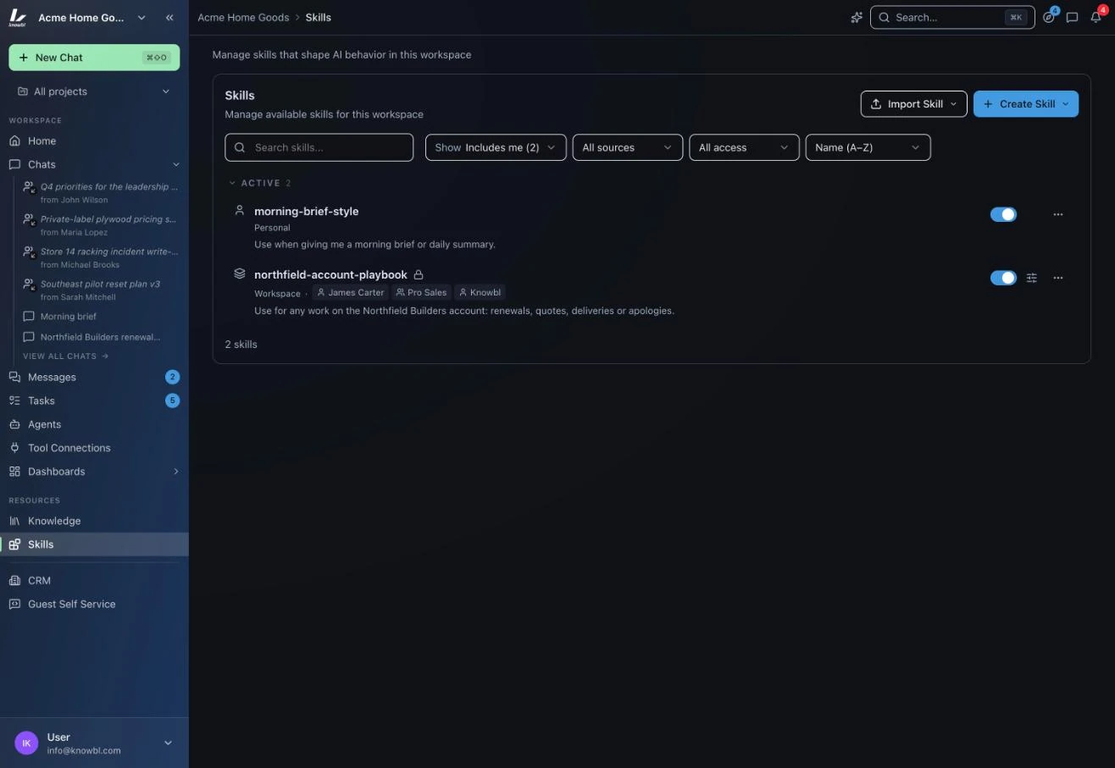Toggle off the morning-brief-style skill
Image resolution: width=1115 pixels, height=768 pixels.
click(1003, 214)
